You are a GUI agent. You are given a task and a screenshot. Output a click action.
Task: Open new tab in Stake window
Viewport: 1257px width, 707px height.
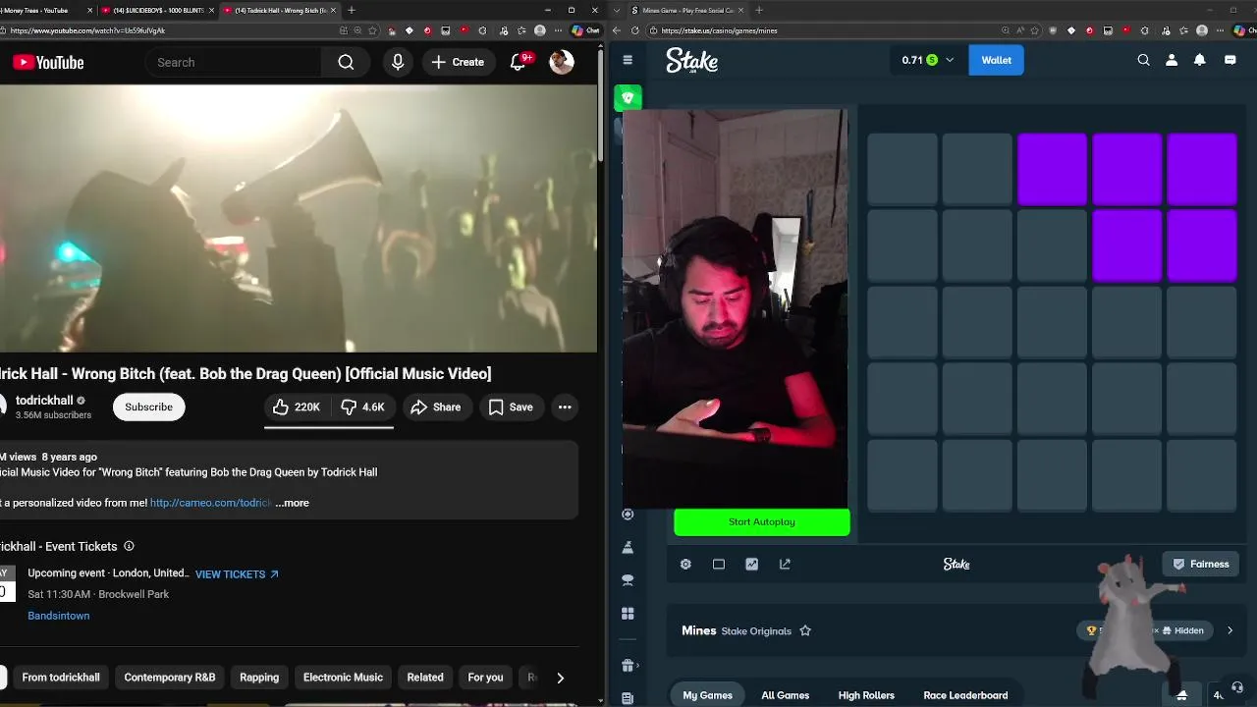(x=758, y=10)
